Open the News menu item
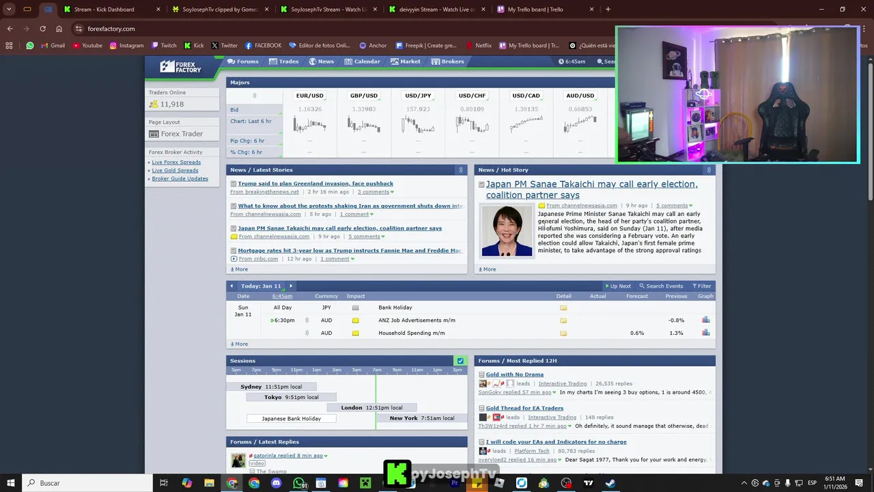 click(321, 61)
